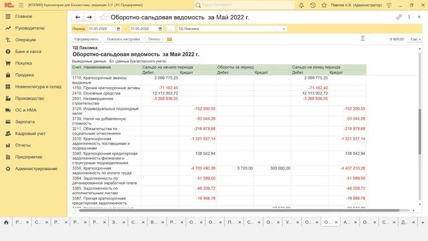Go to home page tab icon
Screen dimensions: 428x241
(6, 222)
